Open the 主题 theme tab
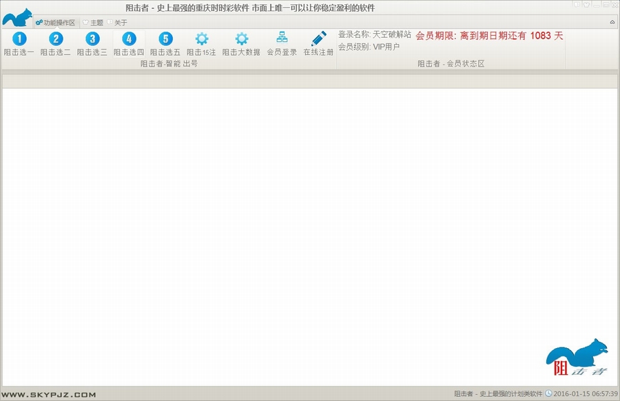This screenshot has width=620, height=401. pyautogui.click(x=93, y=23)
